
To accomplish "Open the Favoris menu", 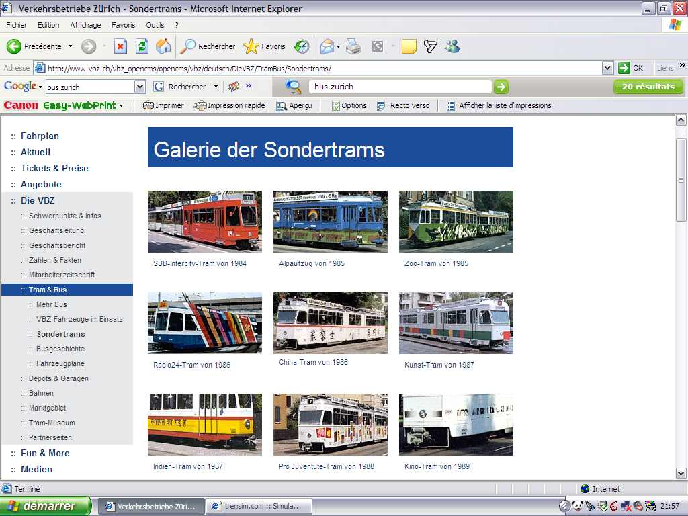I will click(x=123, y=25).
